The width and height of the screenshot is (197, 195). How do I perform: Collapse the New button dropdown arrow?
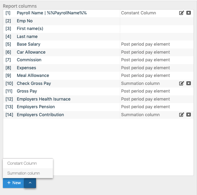point(30,183)
